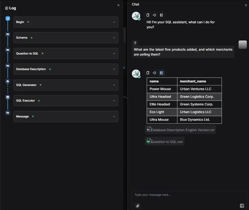Click the SQL Executor database icon in the timeline

(x=8, y=97)
